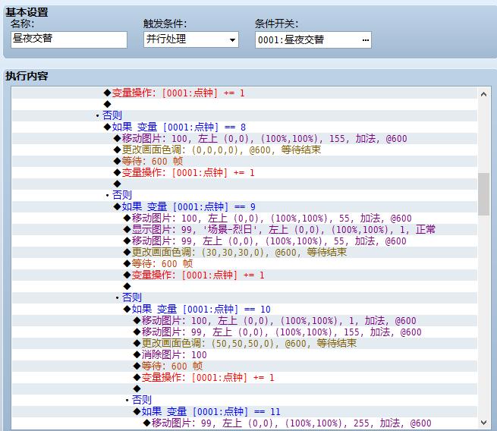Select the 否则 line above the == 11 condition

tap(244, 400)
